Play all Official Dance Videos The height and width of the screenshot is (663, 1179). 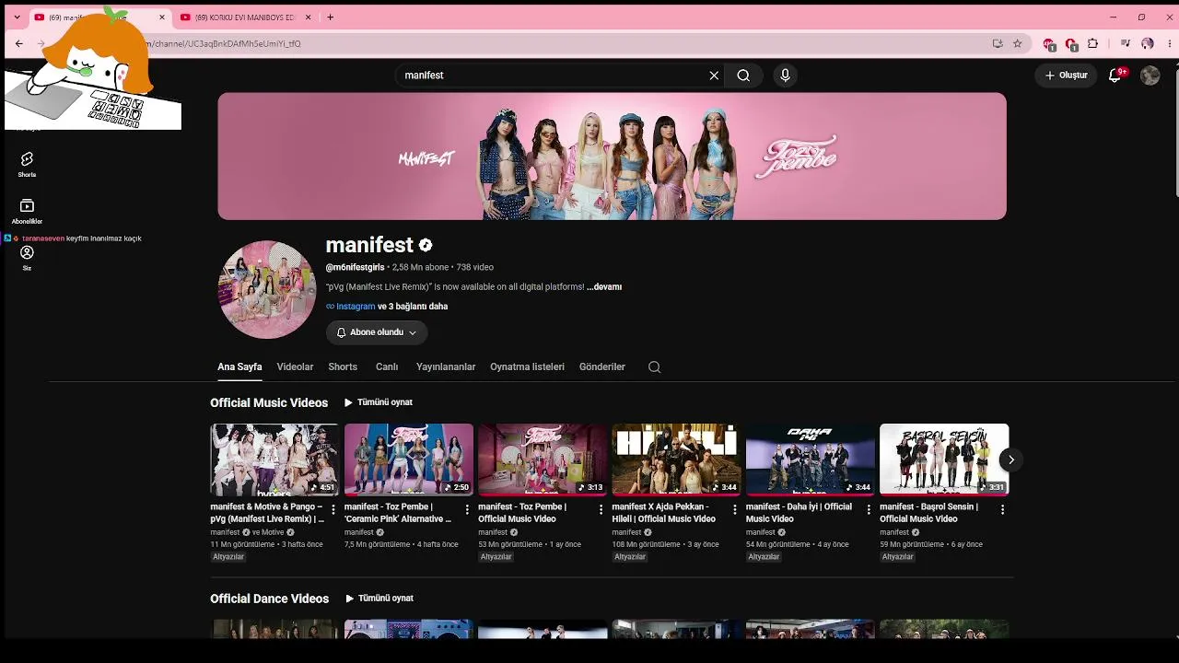tap(379, 599)
